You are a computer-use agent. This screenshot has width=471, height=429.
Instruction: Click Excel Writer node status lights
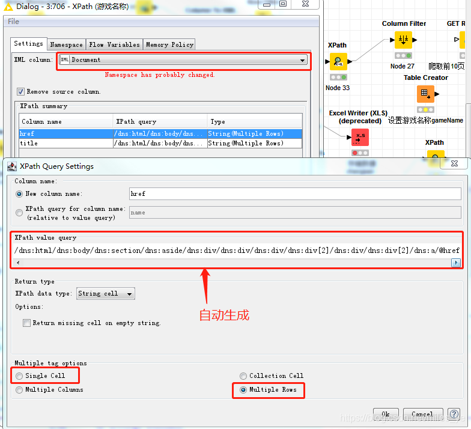click(360, 153)
